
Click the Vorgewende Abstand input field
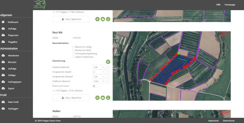click(x=96, y=76)
